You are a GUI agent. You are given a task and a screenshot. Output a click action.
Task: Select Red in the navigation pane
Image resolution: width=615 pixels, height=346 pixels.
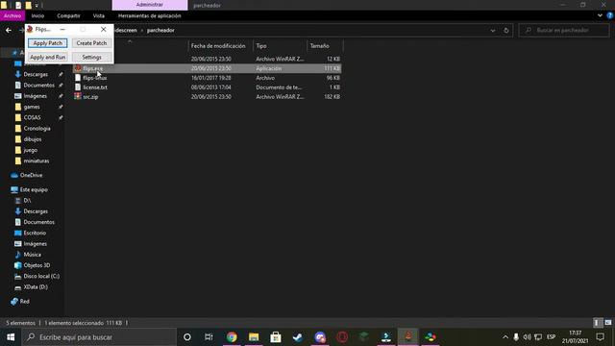click(x=24, y=301)
